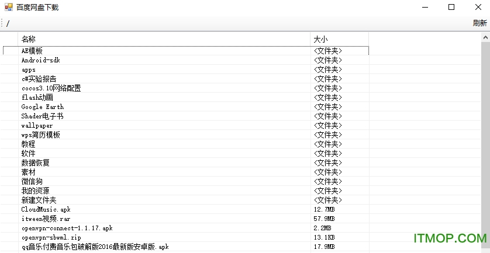490x253 pixels.
Task: Select the flash动画 folder
Action: pyautogui.click(x=37, y=97)
